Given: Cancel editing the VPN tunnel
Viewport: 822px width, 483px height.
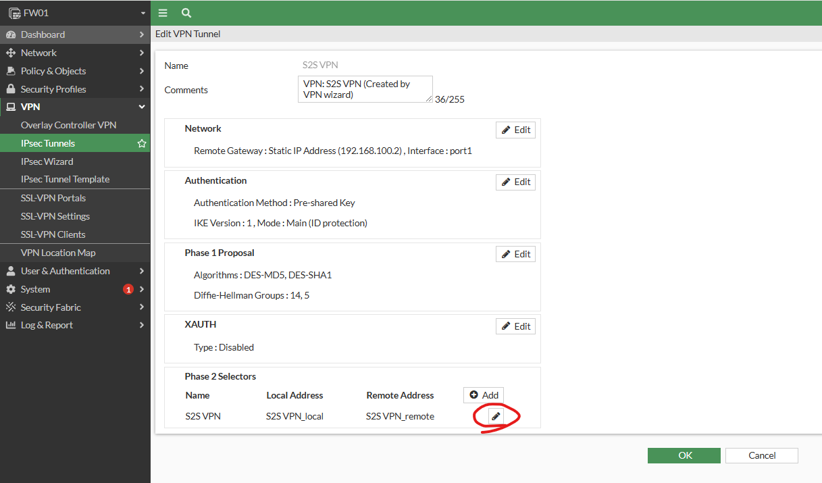Looking at the screenshot, I should click(x=762, y=455).
